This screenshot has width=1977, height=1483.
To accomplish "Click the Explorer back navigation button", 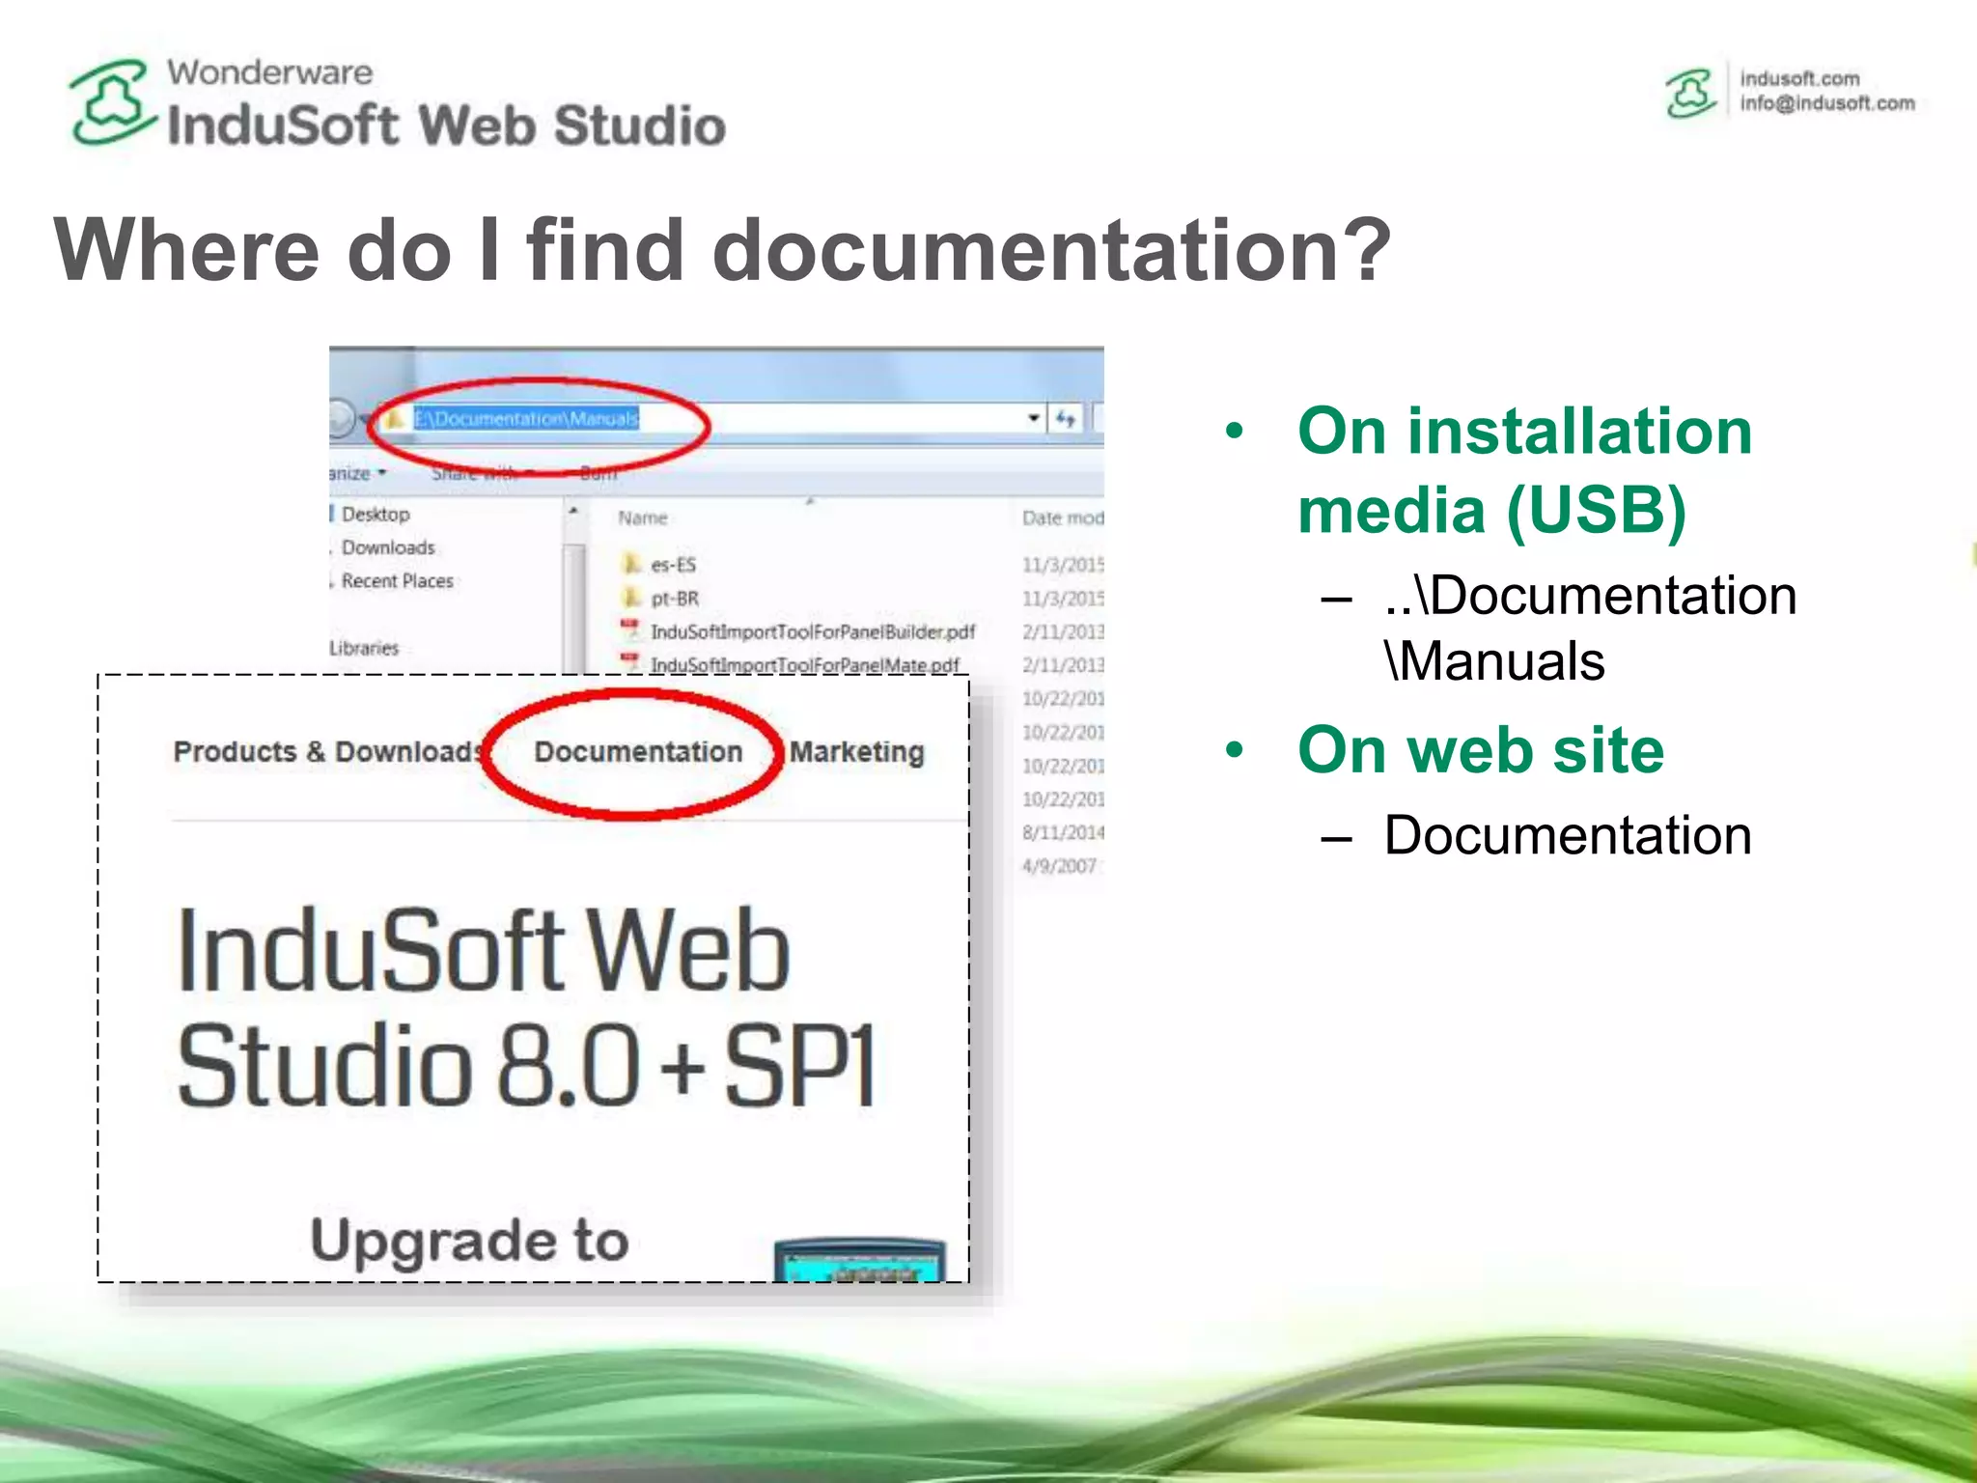I will coord(342,419).
